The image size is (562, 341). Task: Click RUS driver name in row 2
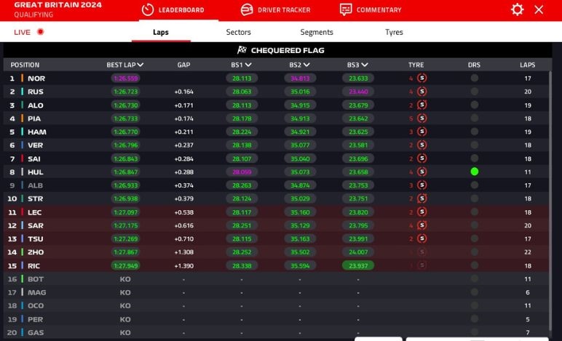pos(36,92)
